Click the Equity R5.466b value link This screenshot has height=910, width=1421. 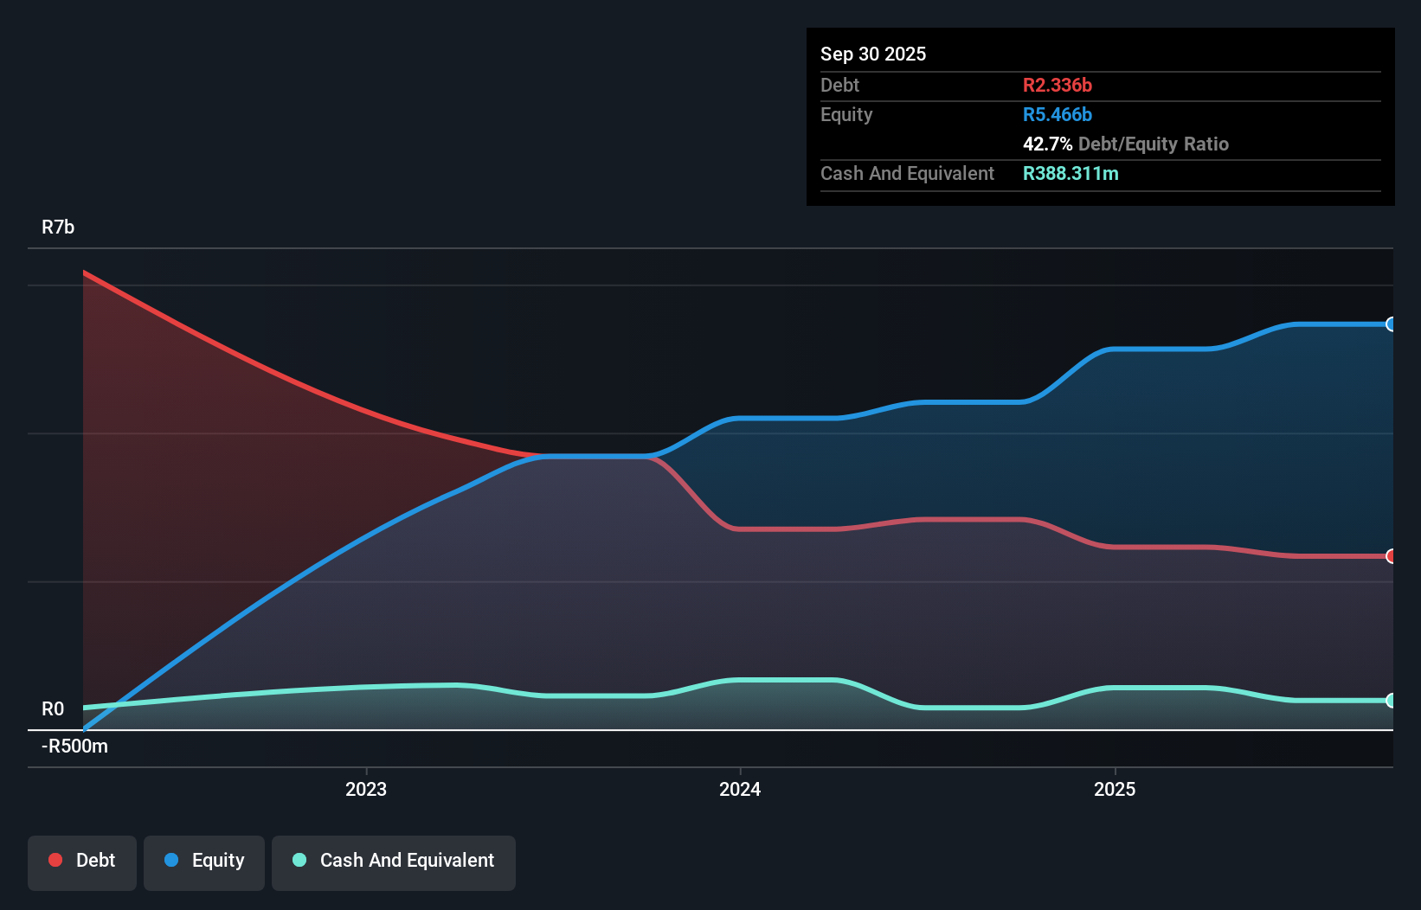[x=1058, y=114]
